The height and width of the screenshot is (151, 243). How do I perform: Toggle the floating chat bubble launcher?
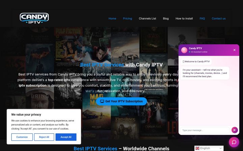click(x=234, y=142)
